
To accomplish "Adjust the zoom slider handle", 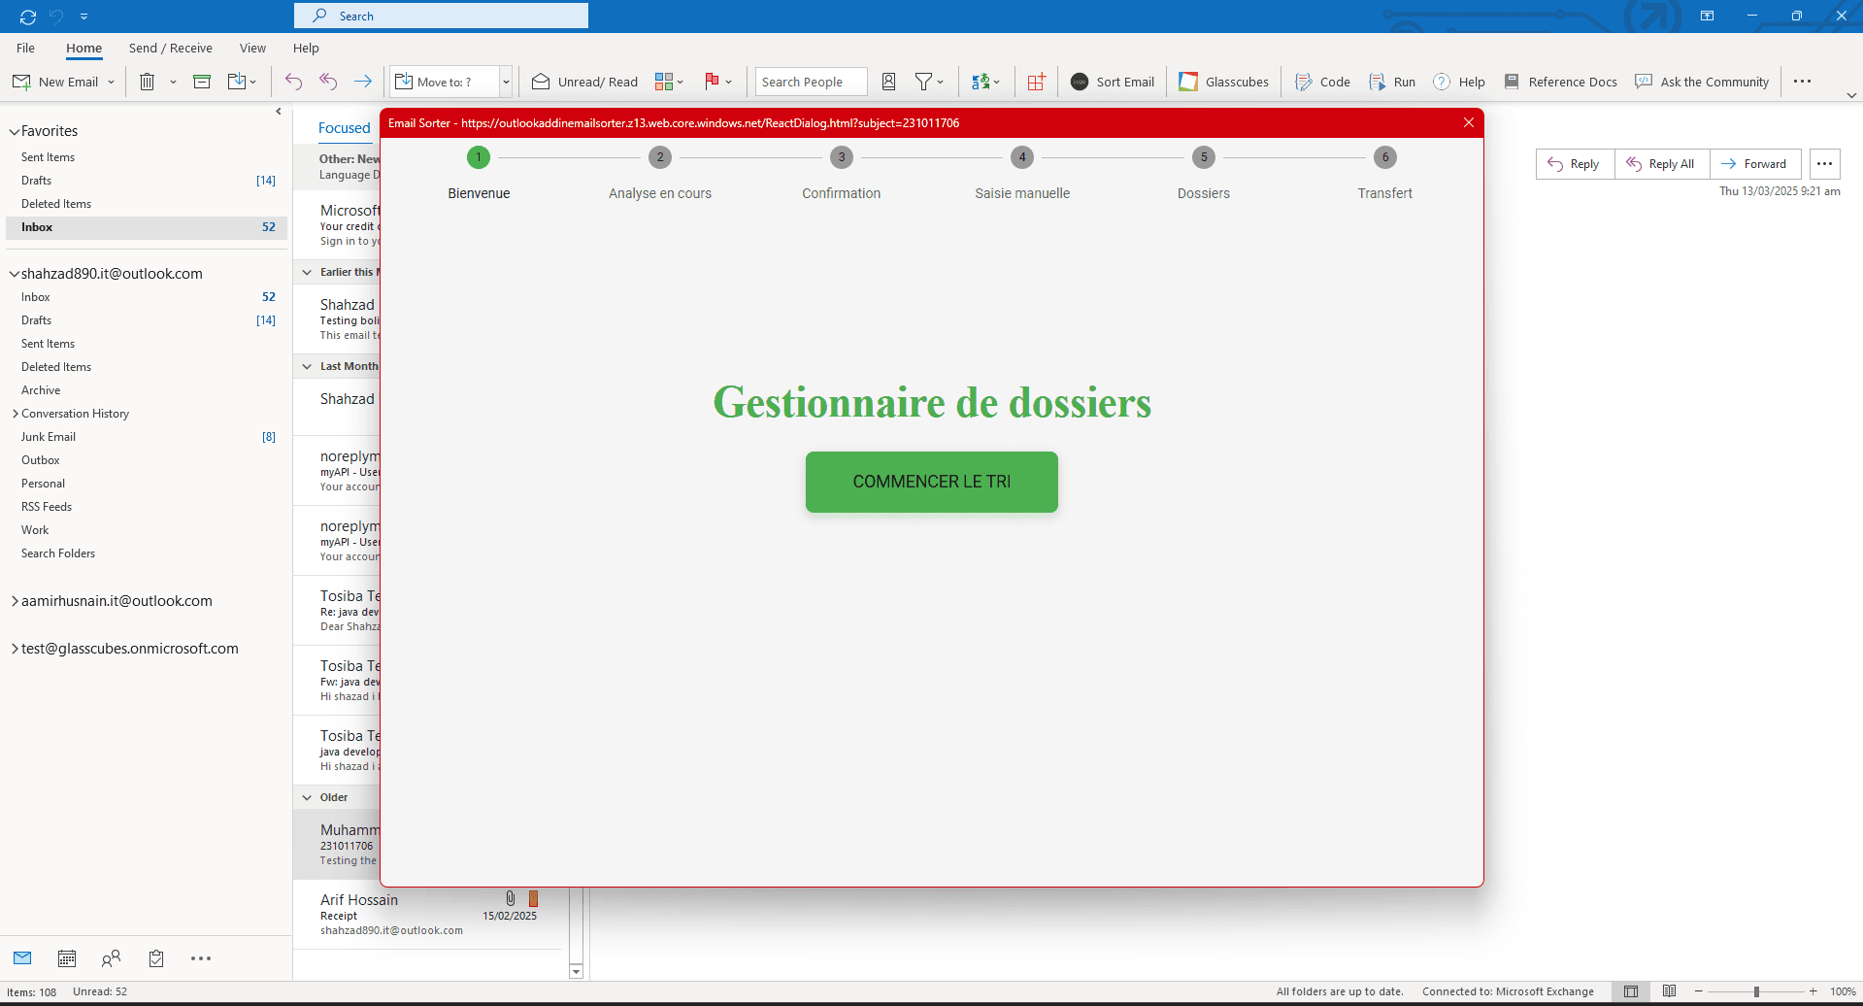I will tap(1756, 991).
